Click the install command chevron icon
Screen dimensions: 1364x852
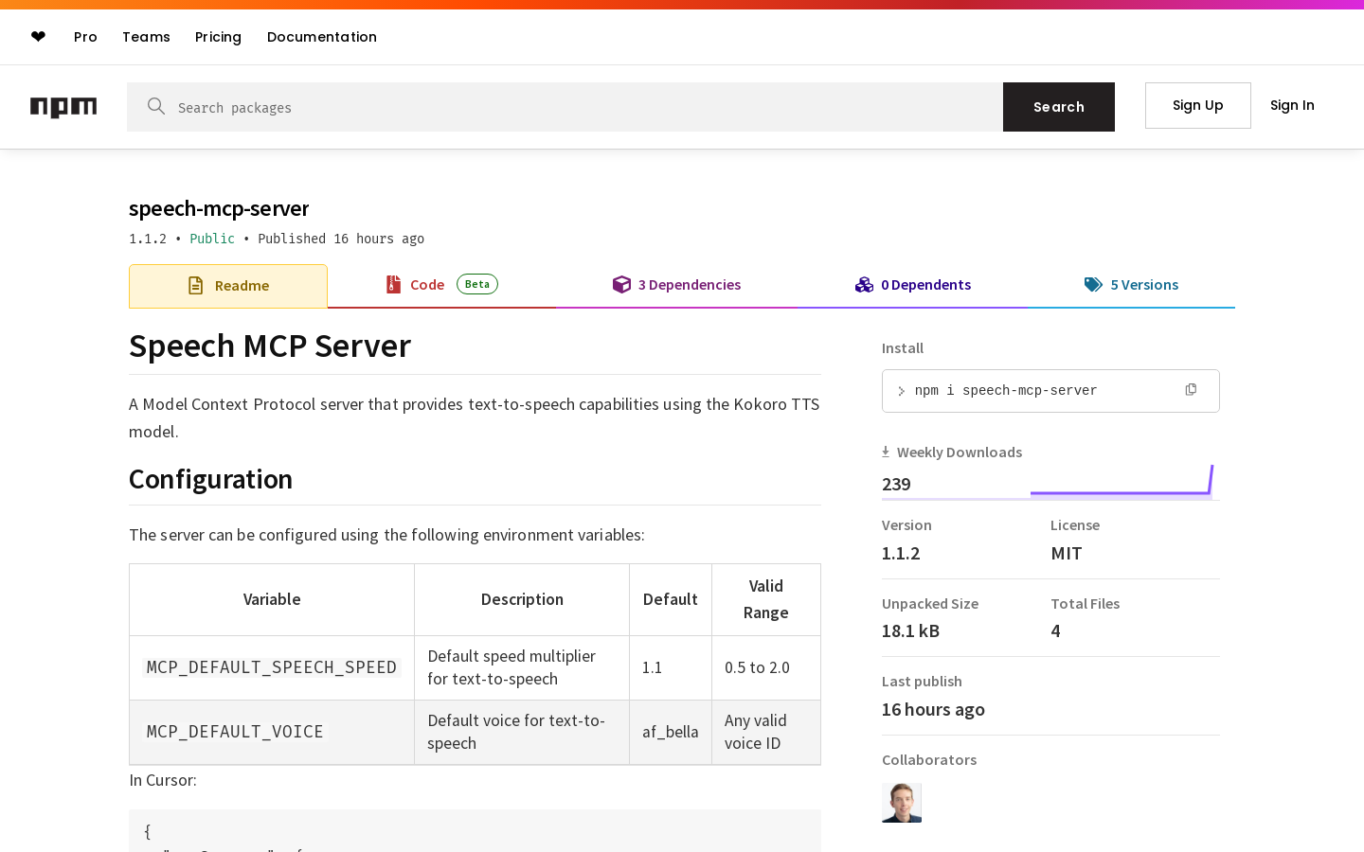click(901, 391)
